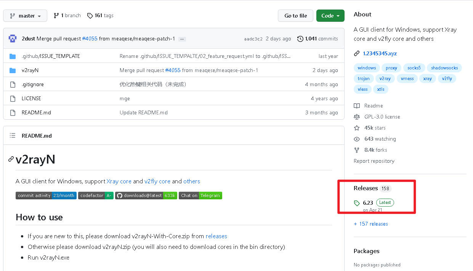Open the Releases 158 heading link

[x=372, y=188]
